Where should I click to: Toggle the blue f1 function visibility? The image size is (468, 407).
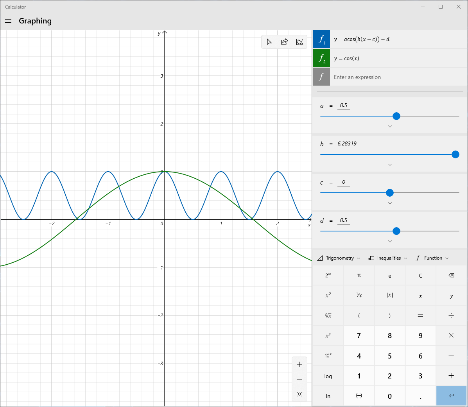[321, 39]
